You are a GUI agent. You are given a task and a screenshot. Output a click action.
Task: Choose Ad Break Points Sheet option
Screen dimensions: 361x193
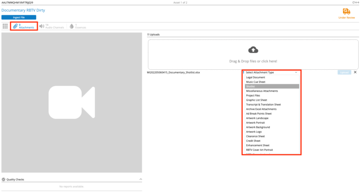coord(272,113)
